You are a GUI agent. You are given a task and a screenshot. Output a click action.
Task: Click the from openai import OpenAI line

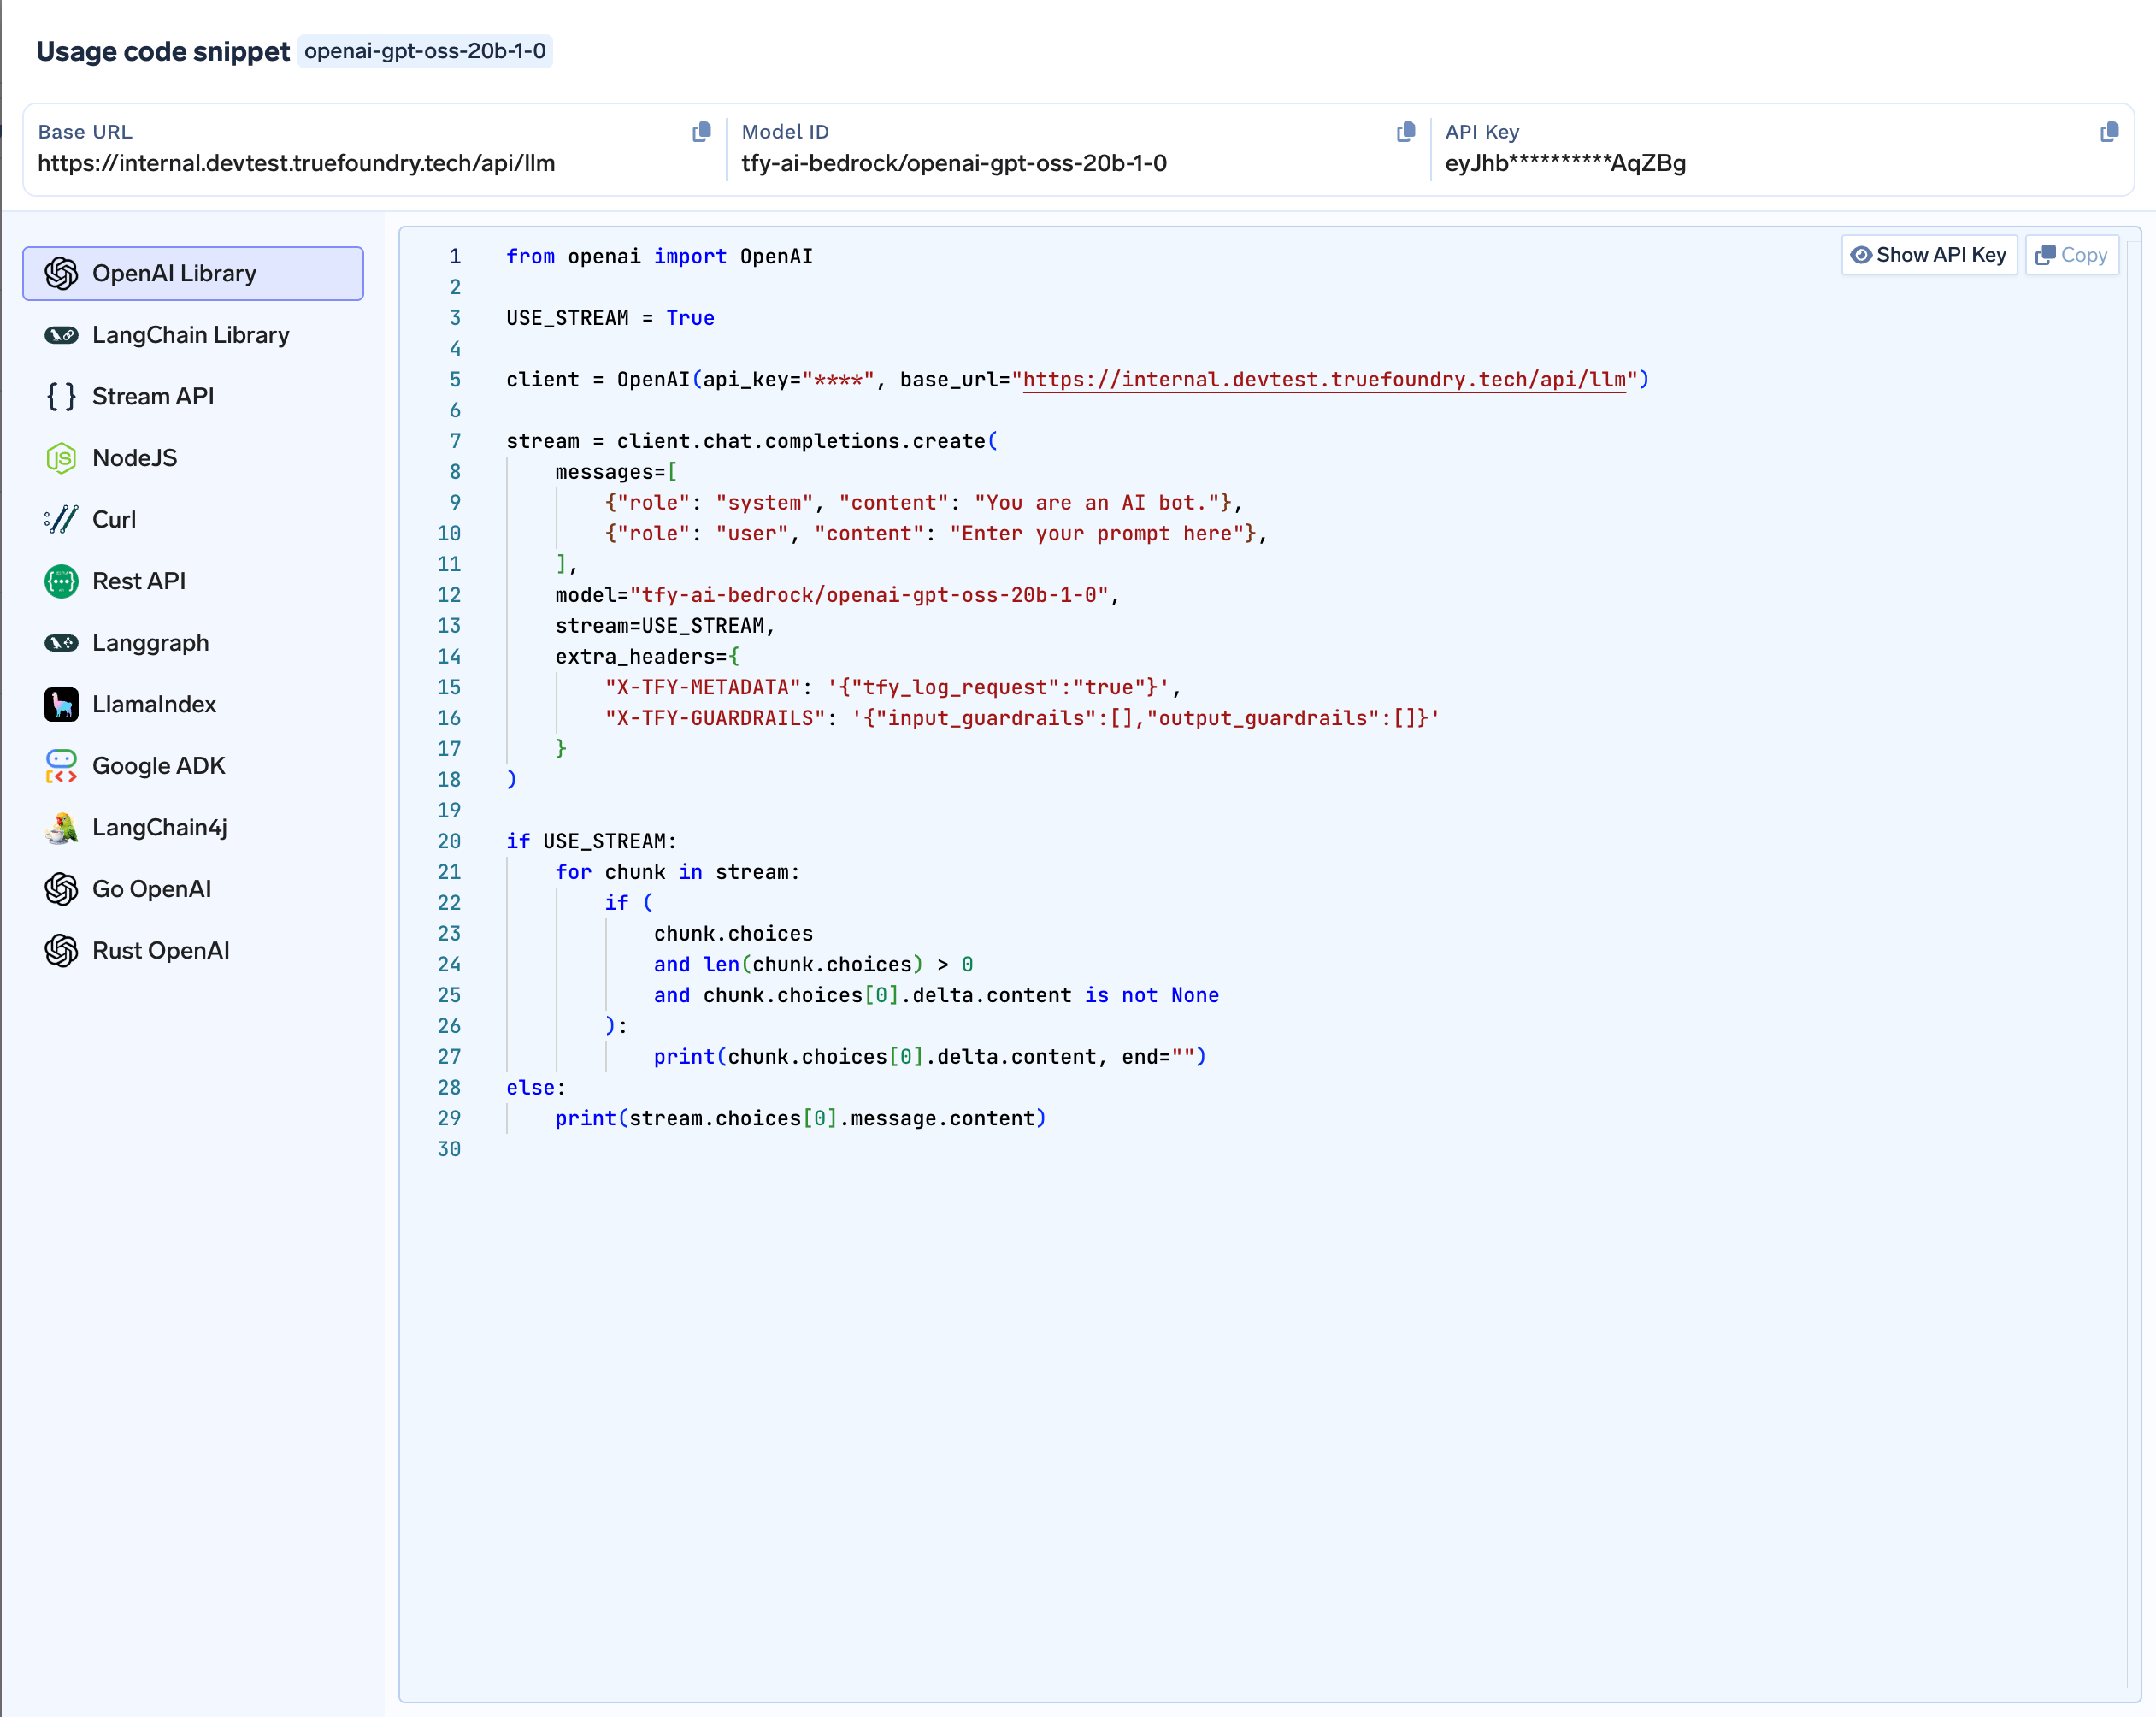pyautogui.click(x=659, y=257)
